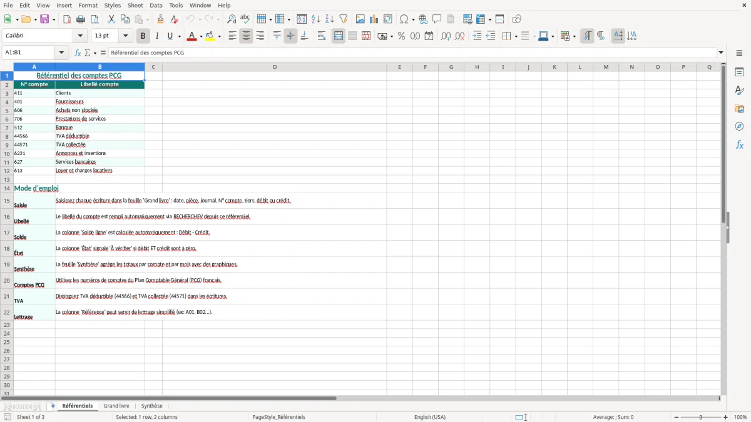
Task: Open Font Size dropdown arrow
Action: click(125, 36)
